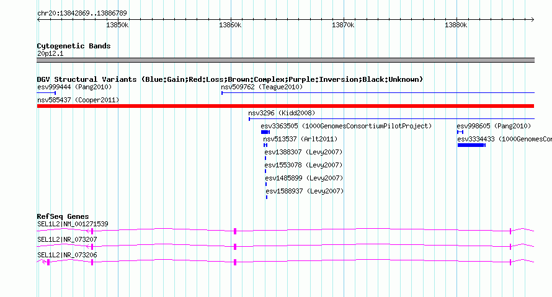Open the SEL1L2|NM_001271539 gene label
Viewport: 552px width, 297px height.
click(x=73, y=224)
